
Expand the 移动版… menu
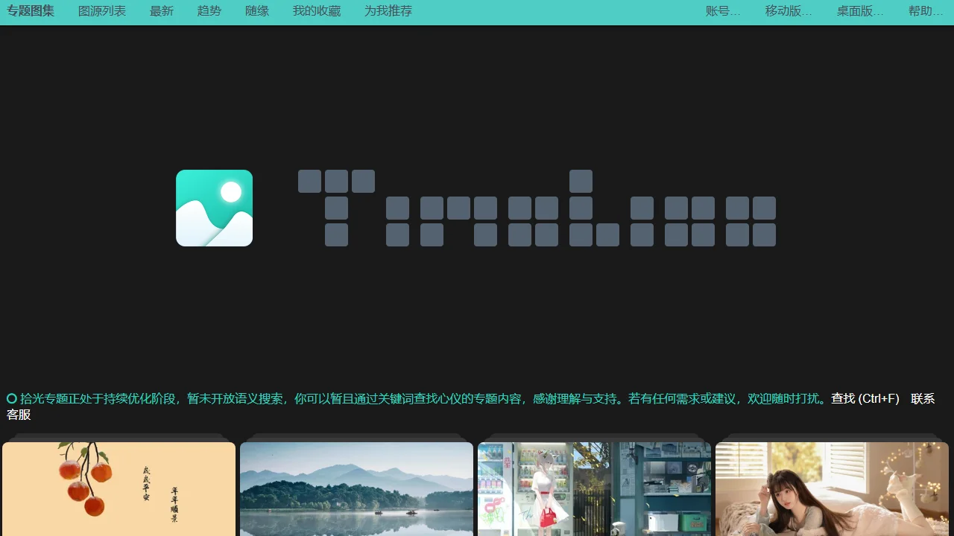pos(789,11)
